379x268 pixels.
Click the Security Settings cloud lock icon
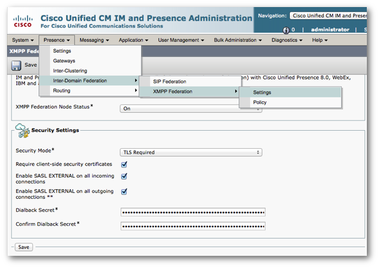(22, 131)
